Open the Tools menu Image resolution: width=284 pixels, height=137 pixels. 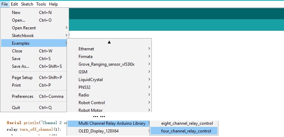pyautogui.click(x=41, y=4)
